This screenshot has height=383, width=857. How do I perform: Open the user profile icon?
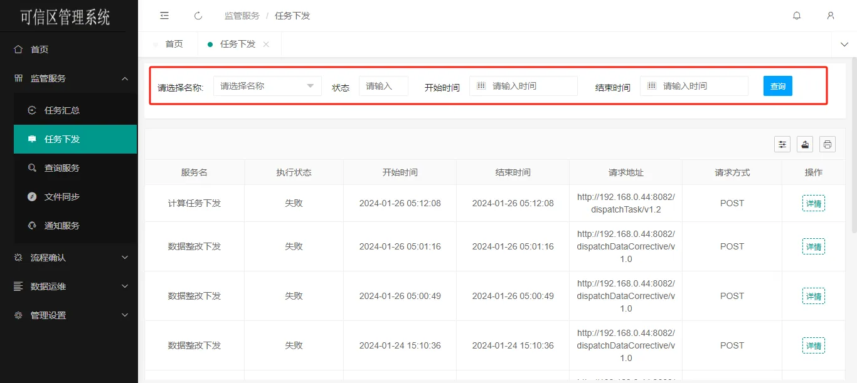click(x=831, y=16)
